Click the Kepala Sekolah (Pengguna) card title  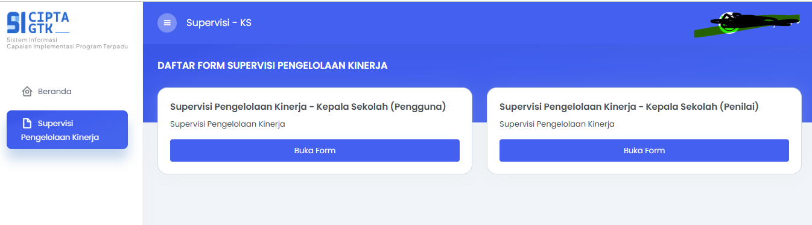click(x=308, y=107)
